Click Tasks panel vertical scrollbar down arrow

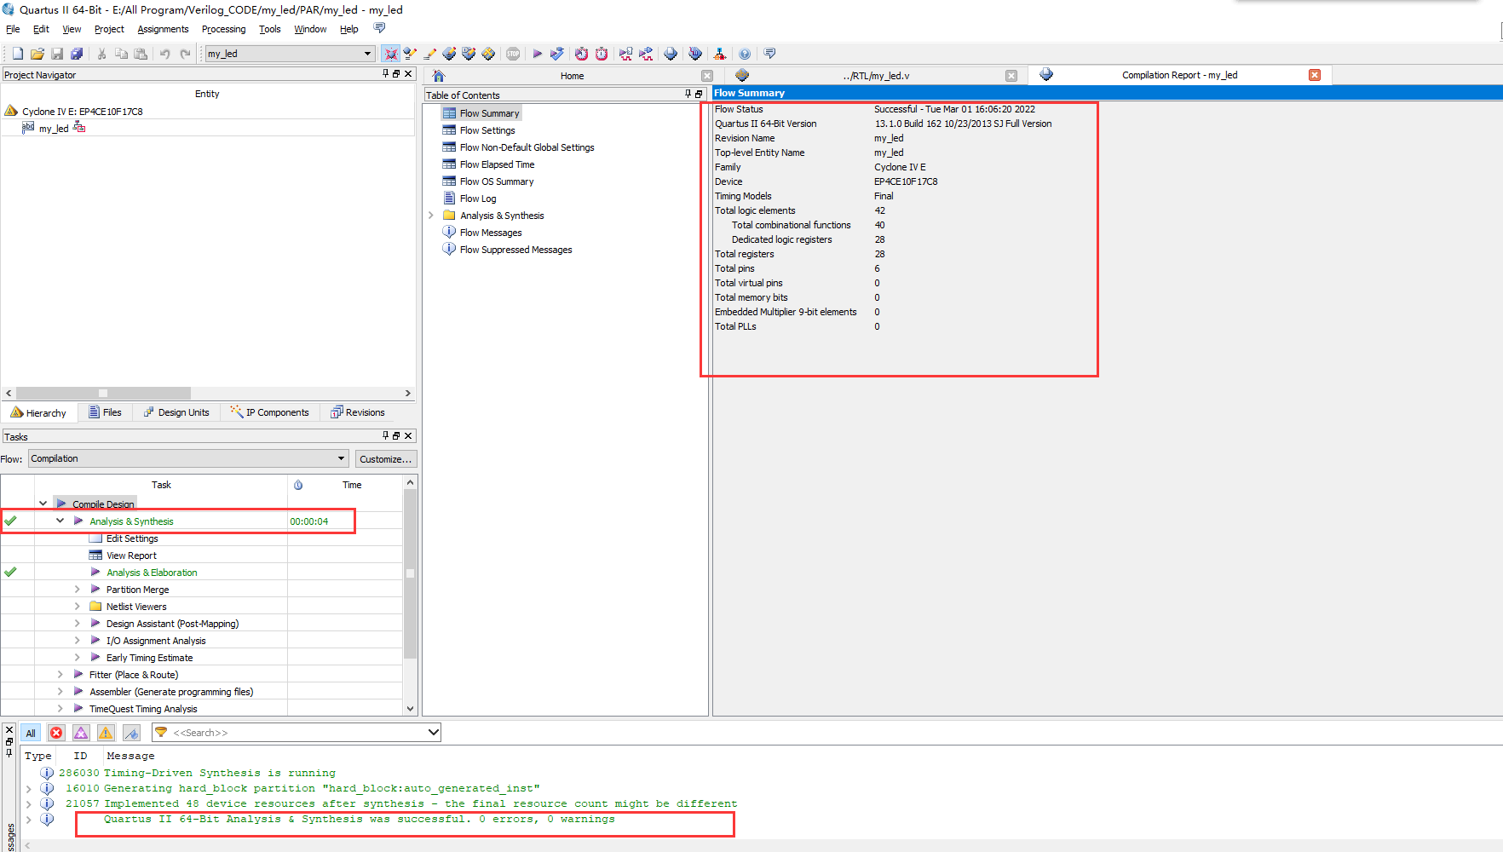pyautogui.click(x=410, y=709)
